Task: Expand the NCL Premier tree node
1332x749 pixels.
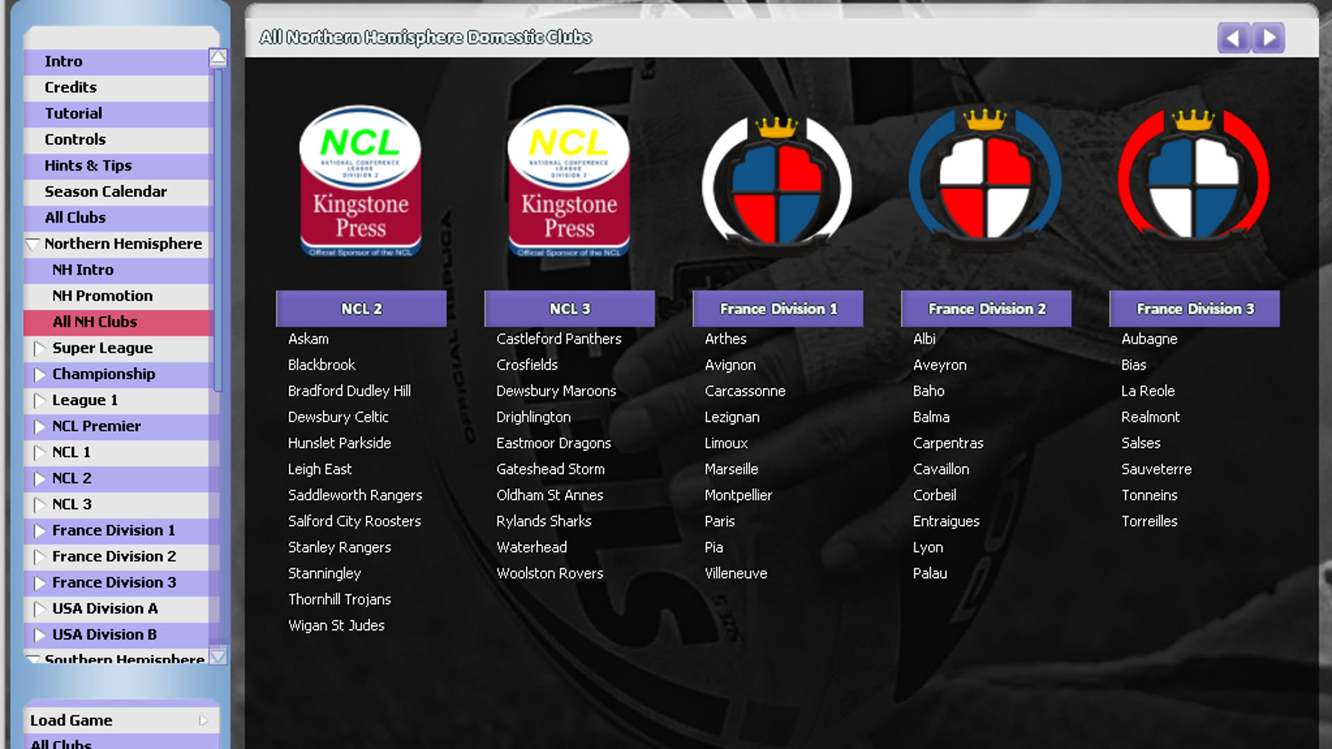Action: (40, 427)
